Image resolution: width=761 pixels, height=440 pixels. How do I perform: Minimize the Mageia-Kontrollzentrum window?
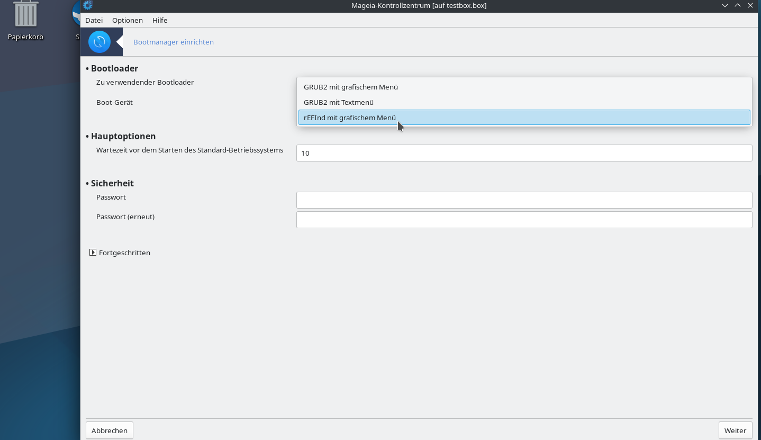click(x=724, y=5)
